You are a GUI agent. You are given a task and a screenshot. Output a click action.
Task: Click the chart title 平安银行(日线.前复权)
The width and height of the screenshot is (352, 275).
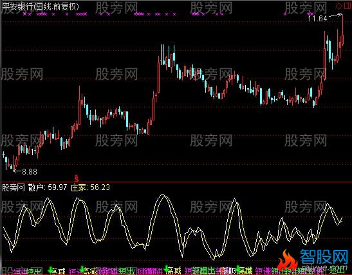click(x=41, y=6)
